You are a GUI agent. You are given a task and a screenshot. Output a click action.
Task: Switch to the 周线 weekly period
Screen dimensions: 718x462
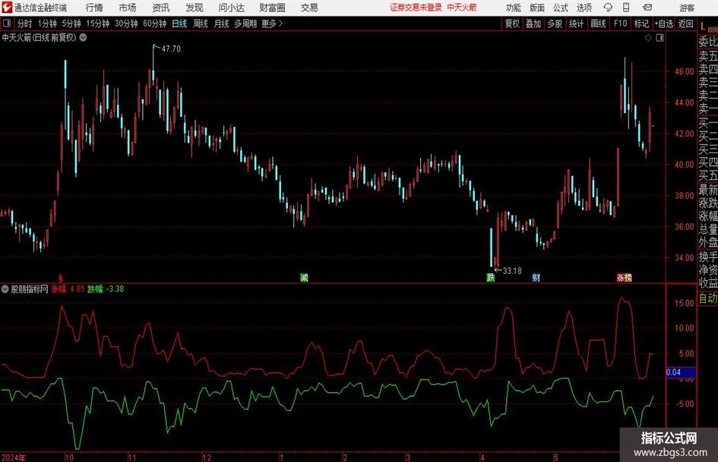pyautogui.click(x=201, y=24)
